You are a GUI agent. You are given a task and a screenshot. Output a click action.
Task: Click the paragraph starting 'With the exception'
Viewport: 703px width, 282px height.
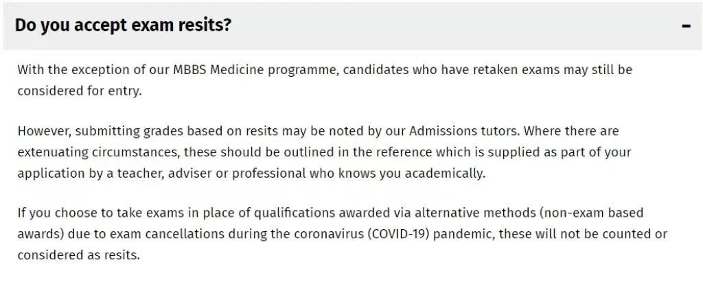[325, 81]
